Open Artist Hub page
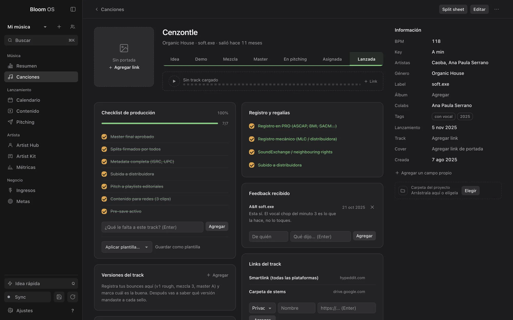Image resolution: width=513 pixels, height=320 pixels. [41, 145]
